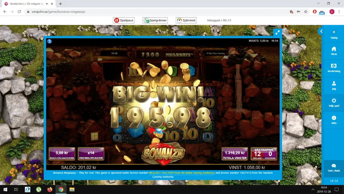Open Välj spel game selector

[334, 103]
